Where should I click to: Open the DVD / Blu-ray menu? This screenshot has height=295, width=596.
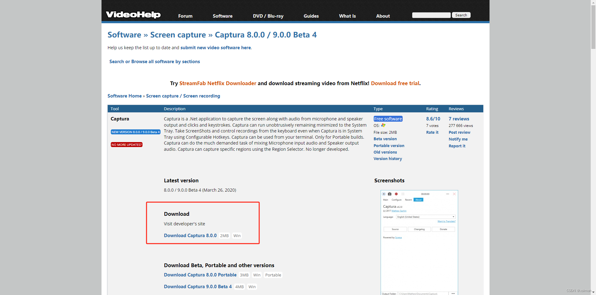click(x=268, y=16)
